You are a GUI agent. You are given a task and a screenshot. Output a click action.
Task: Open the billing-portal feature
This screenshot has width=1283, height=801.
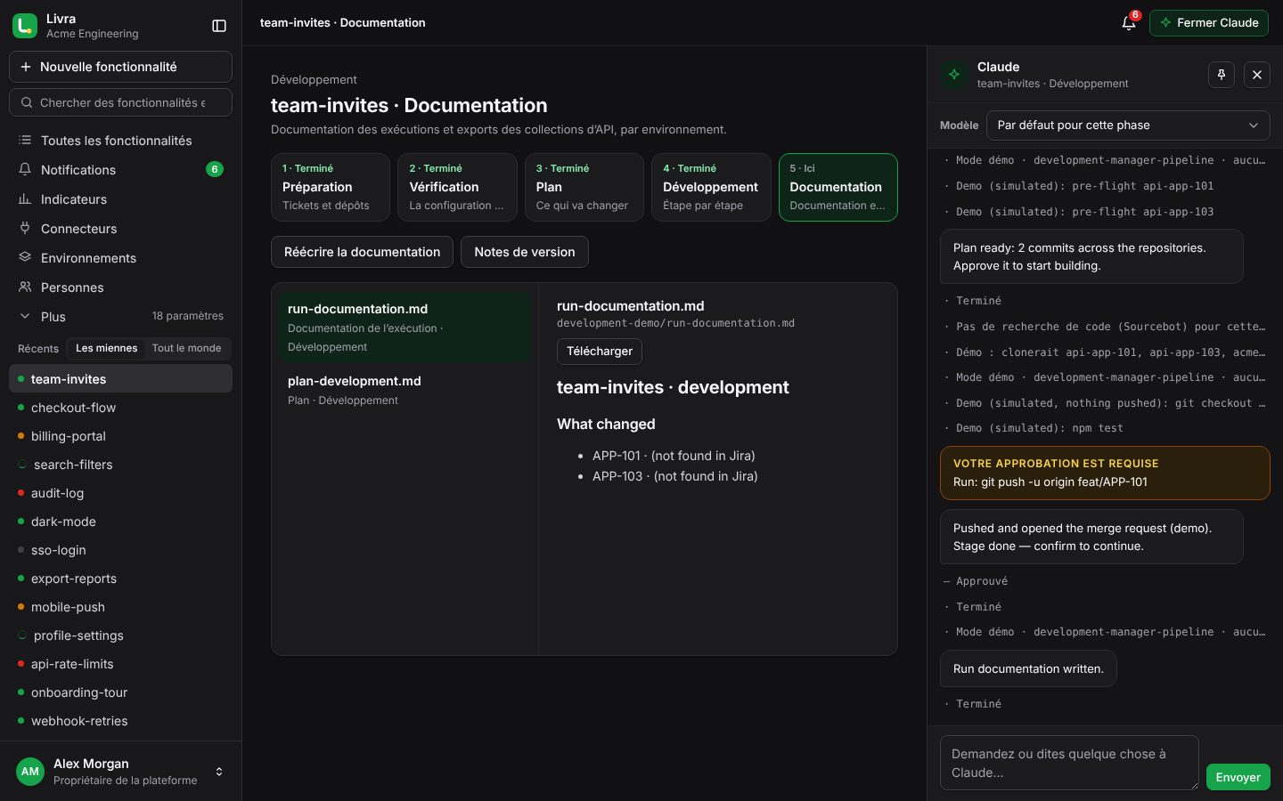pyautogui.click(x=120, y=436)
